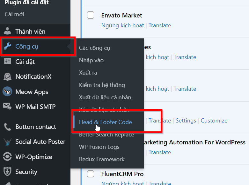The image size is (249, 185).
Task: Open Nhập vào submenu item
Action: point(91,60)
